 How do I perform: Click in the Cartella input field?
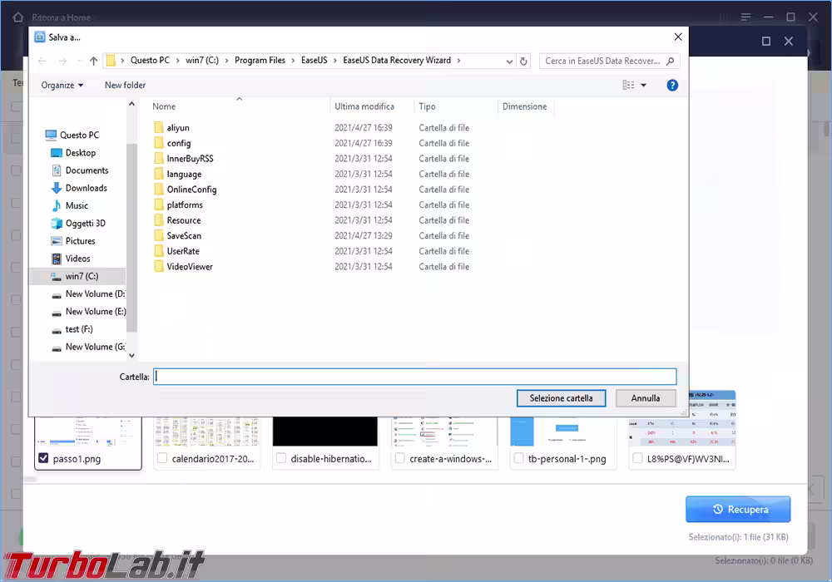415,377
